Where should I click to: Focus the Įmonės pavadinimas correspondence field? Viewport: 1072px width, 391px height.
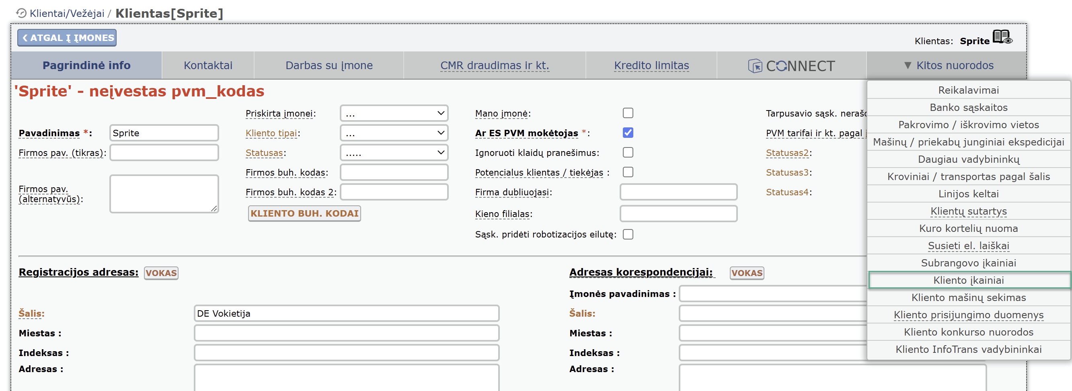(x=773, y=294)
